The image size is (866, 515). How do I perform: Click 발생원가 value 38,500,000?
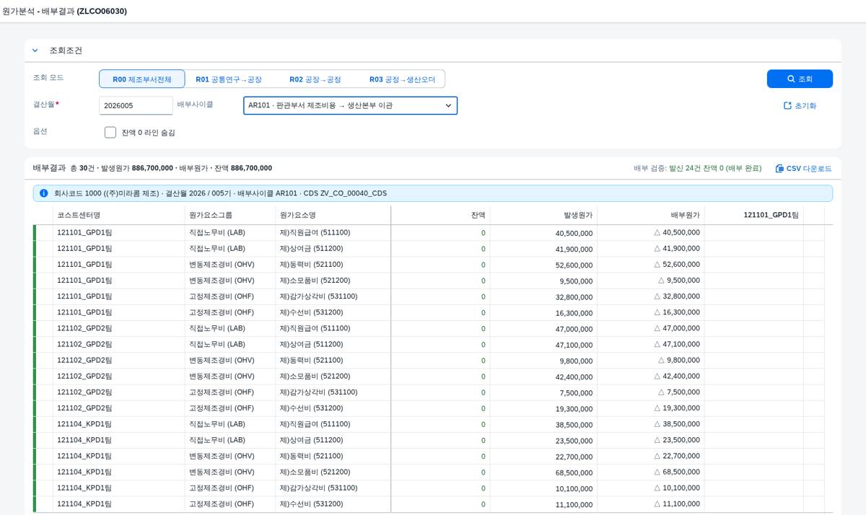pyautogui.click(x=574, y=425)
